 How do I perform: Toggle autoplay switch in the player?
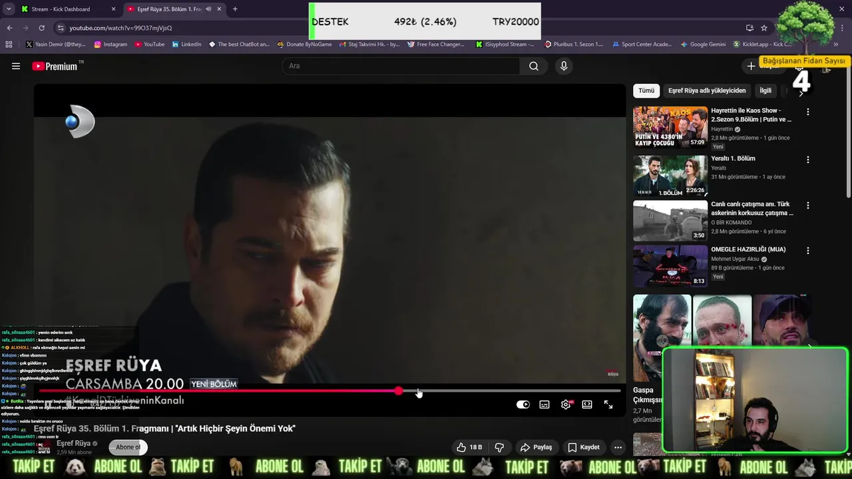click(x=523, y=404)
